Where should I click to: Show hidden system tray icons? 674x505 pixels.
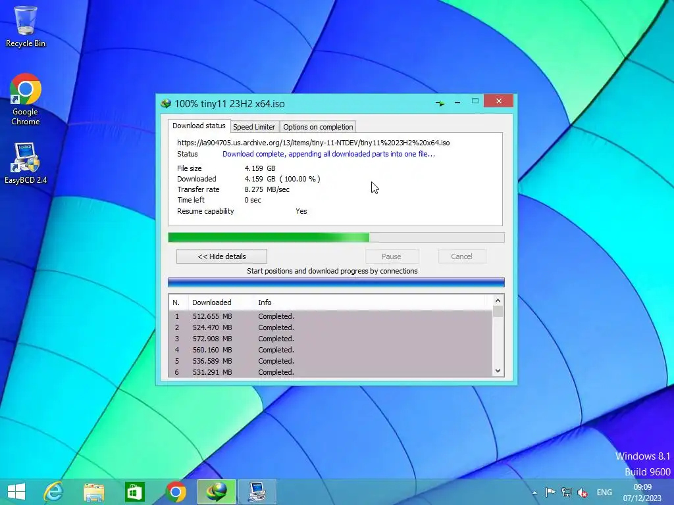(x=534, y=493)
